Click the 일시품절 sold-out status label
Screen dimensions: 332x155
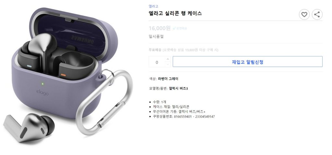tap(156, 37)
